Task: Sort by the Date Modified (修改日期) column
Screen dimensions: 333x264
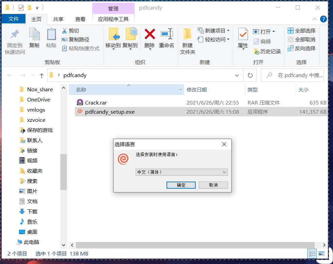Action: point(215,90)
